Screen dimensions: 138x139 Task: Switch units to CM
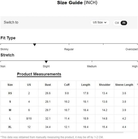click(x=117, y=23)
